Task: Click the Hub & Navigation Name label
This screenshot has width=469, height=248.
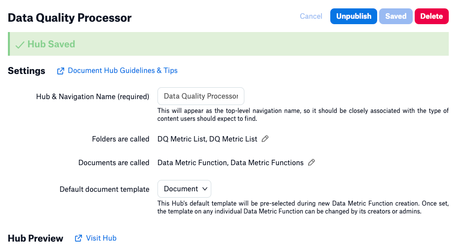Action: [x=93, y=97]
